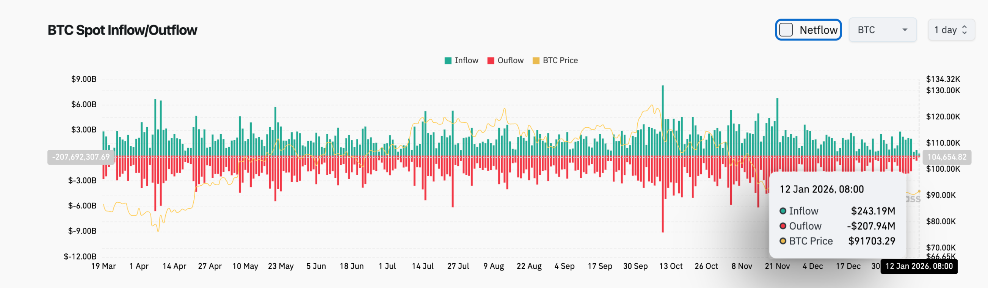
Task: Click the green Inflow legend swatch
Action: pos(448,61)
